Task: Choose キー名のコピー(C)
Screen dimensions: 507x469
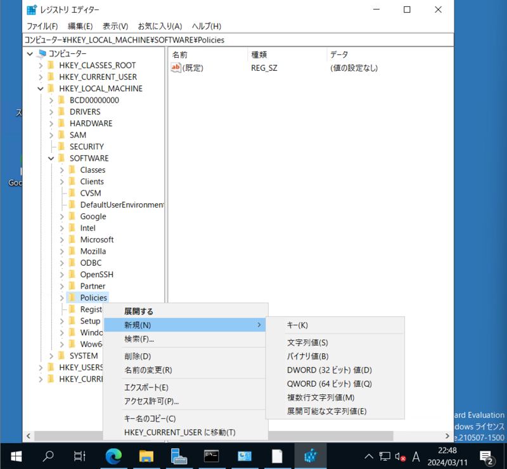Action: [185, 418]
